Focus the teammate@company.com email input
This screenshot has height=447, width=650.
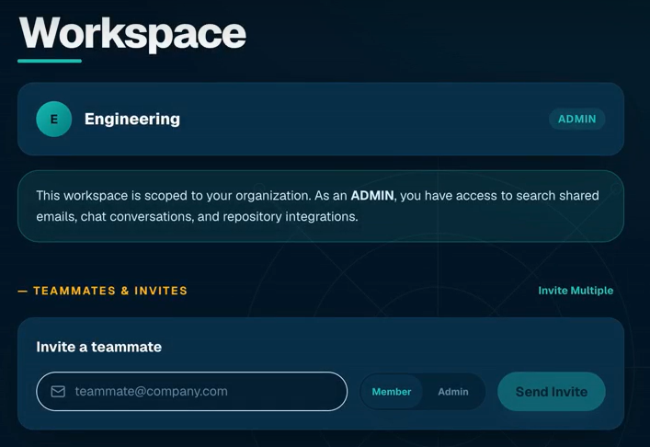191,392
